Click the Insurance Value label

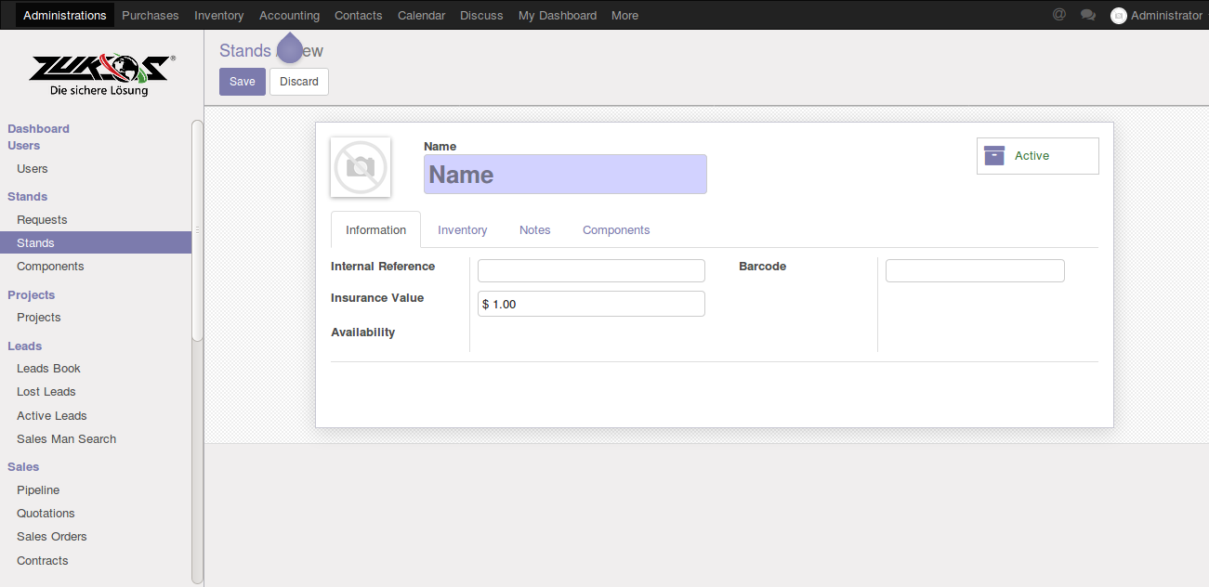pyautogui.click(x=377, y=298)
